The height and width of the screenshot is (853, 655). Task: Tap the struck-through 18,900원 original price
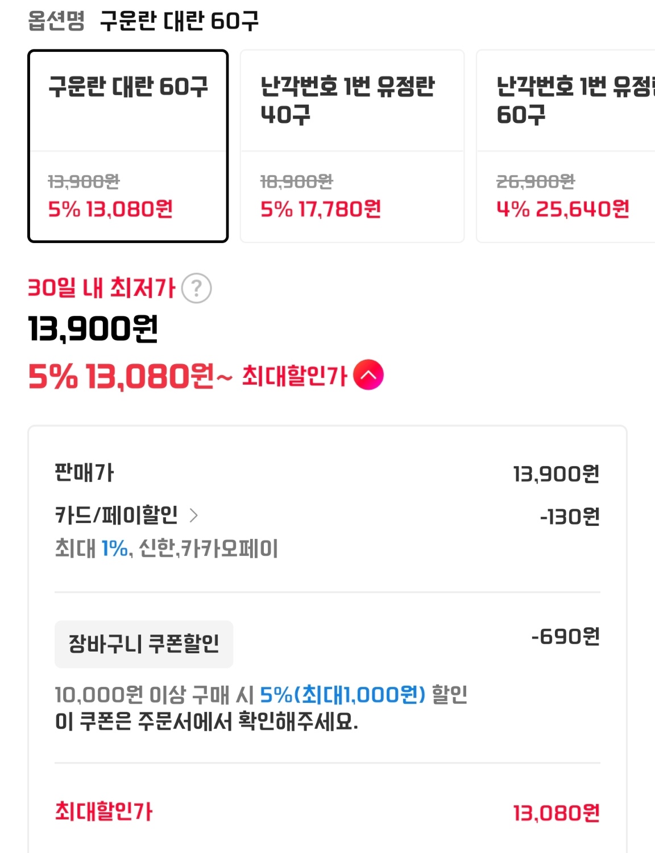296,182
